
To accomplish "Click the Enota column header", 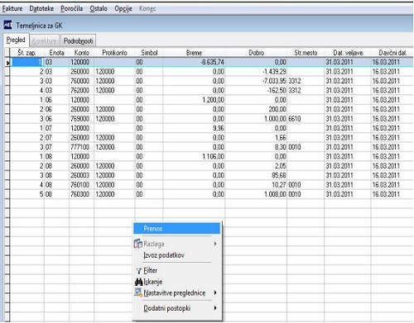I will 56,53.
